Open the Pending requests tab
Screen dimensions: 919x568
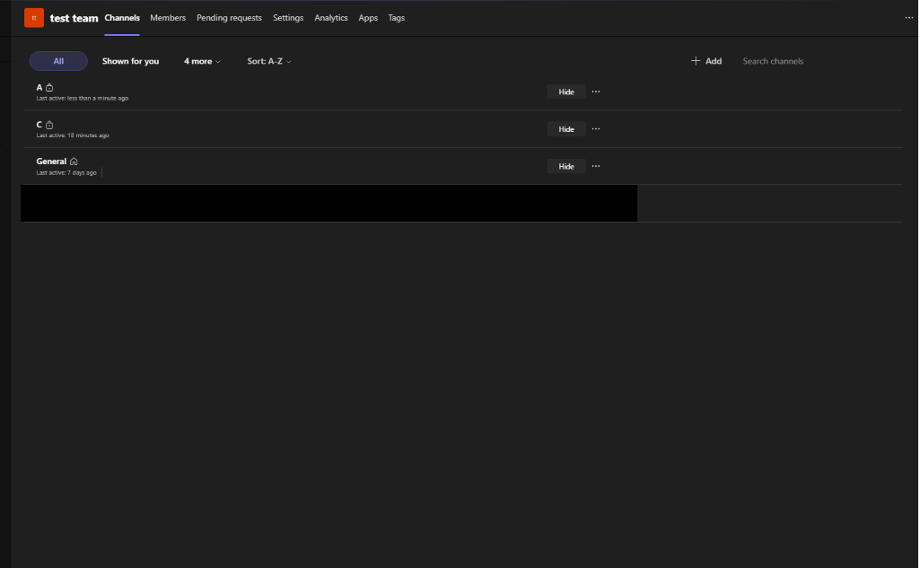click(x=229, y=18)
